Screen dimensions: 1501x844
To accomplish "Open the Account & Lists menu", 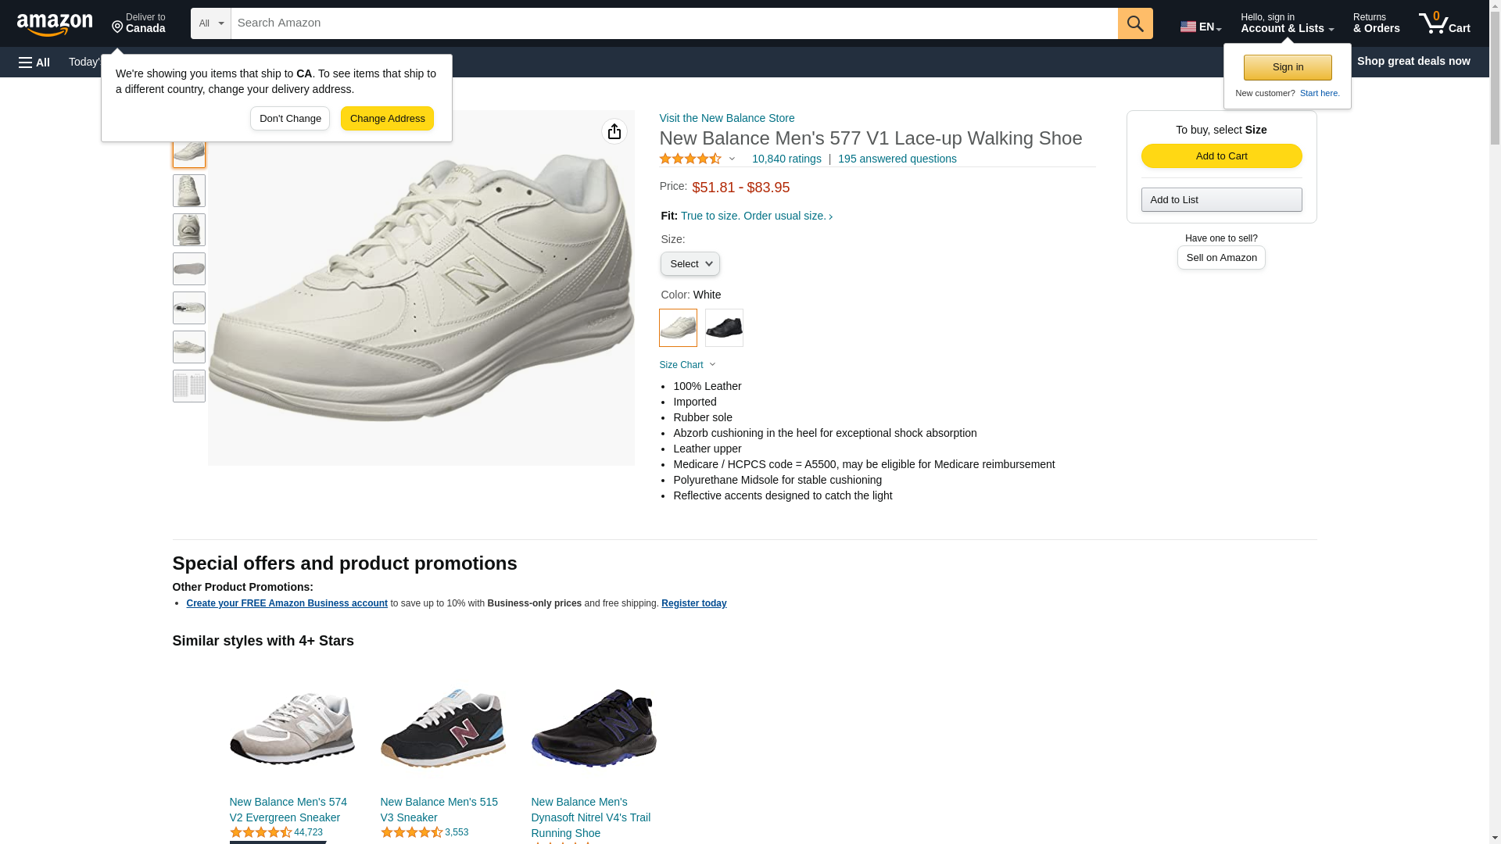I will pos(1287,23).
